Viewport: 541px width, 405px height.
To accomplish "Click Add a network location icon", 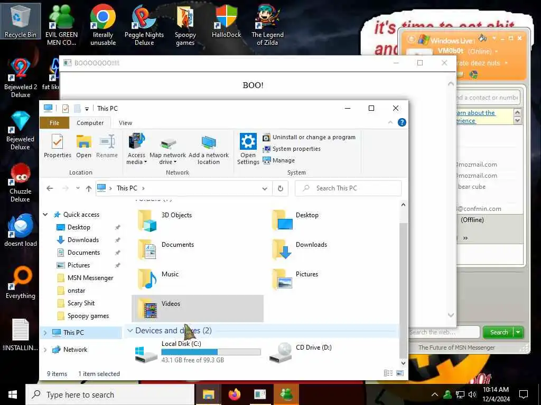I will [x=208, y=149].
